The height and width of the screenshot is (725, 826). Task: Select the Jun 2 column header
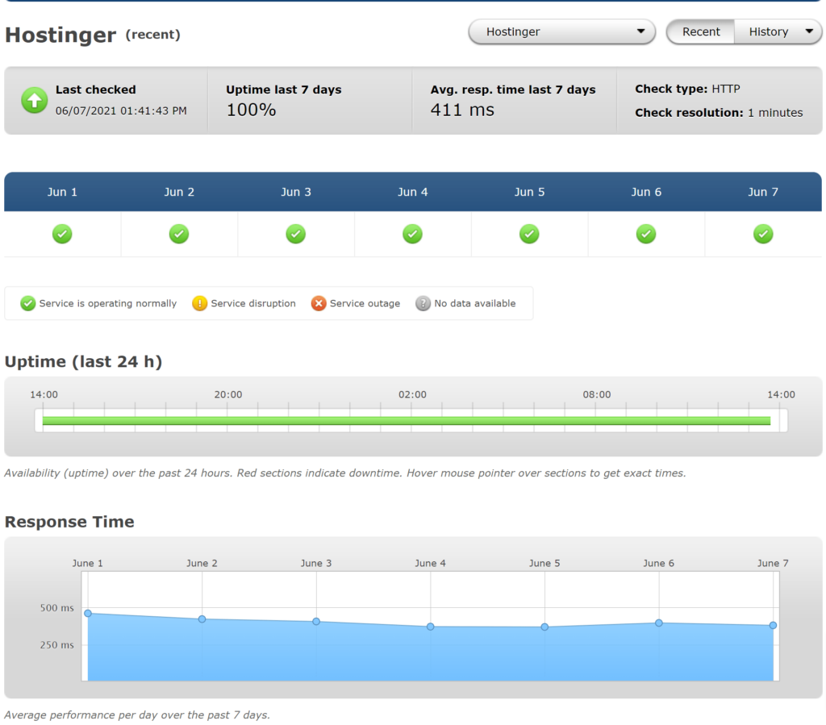179,192
